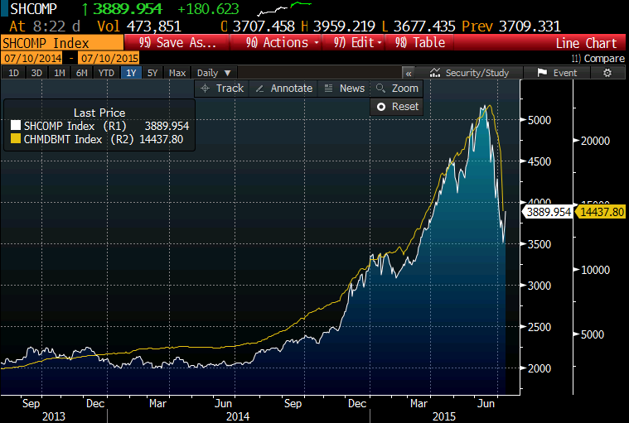This screenshot has width=629, height=423.
Task: Open the Event flag panel
Action: [558, 73]
